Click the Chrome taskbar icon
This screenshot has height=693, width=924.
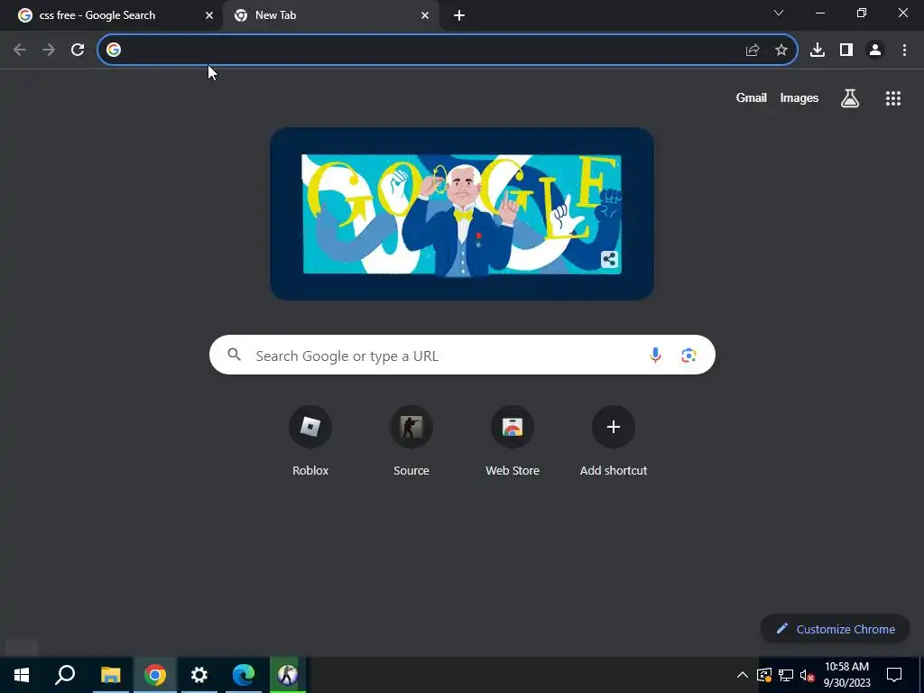pyautogui.click(x=155, y=675)
